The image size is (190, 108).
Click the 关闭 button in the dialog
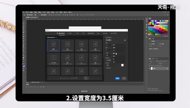(x=124, y=78)
